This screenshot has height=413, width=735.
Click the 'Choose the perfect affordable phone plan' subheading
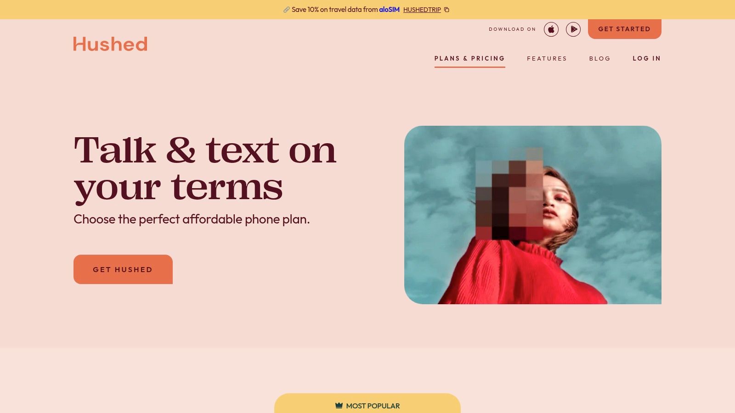pyautogui.click(x=192, y=219)
